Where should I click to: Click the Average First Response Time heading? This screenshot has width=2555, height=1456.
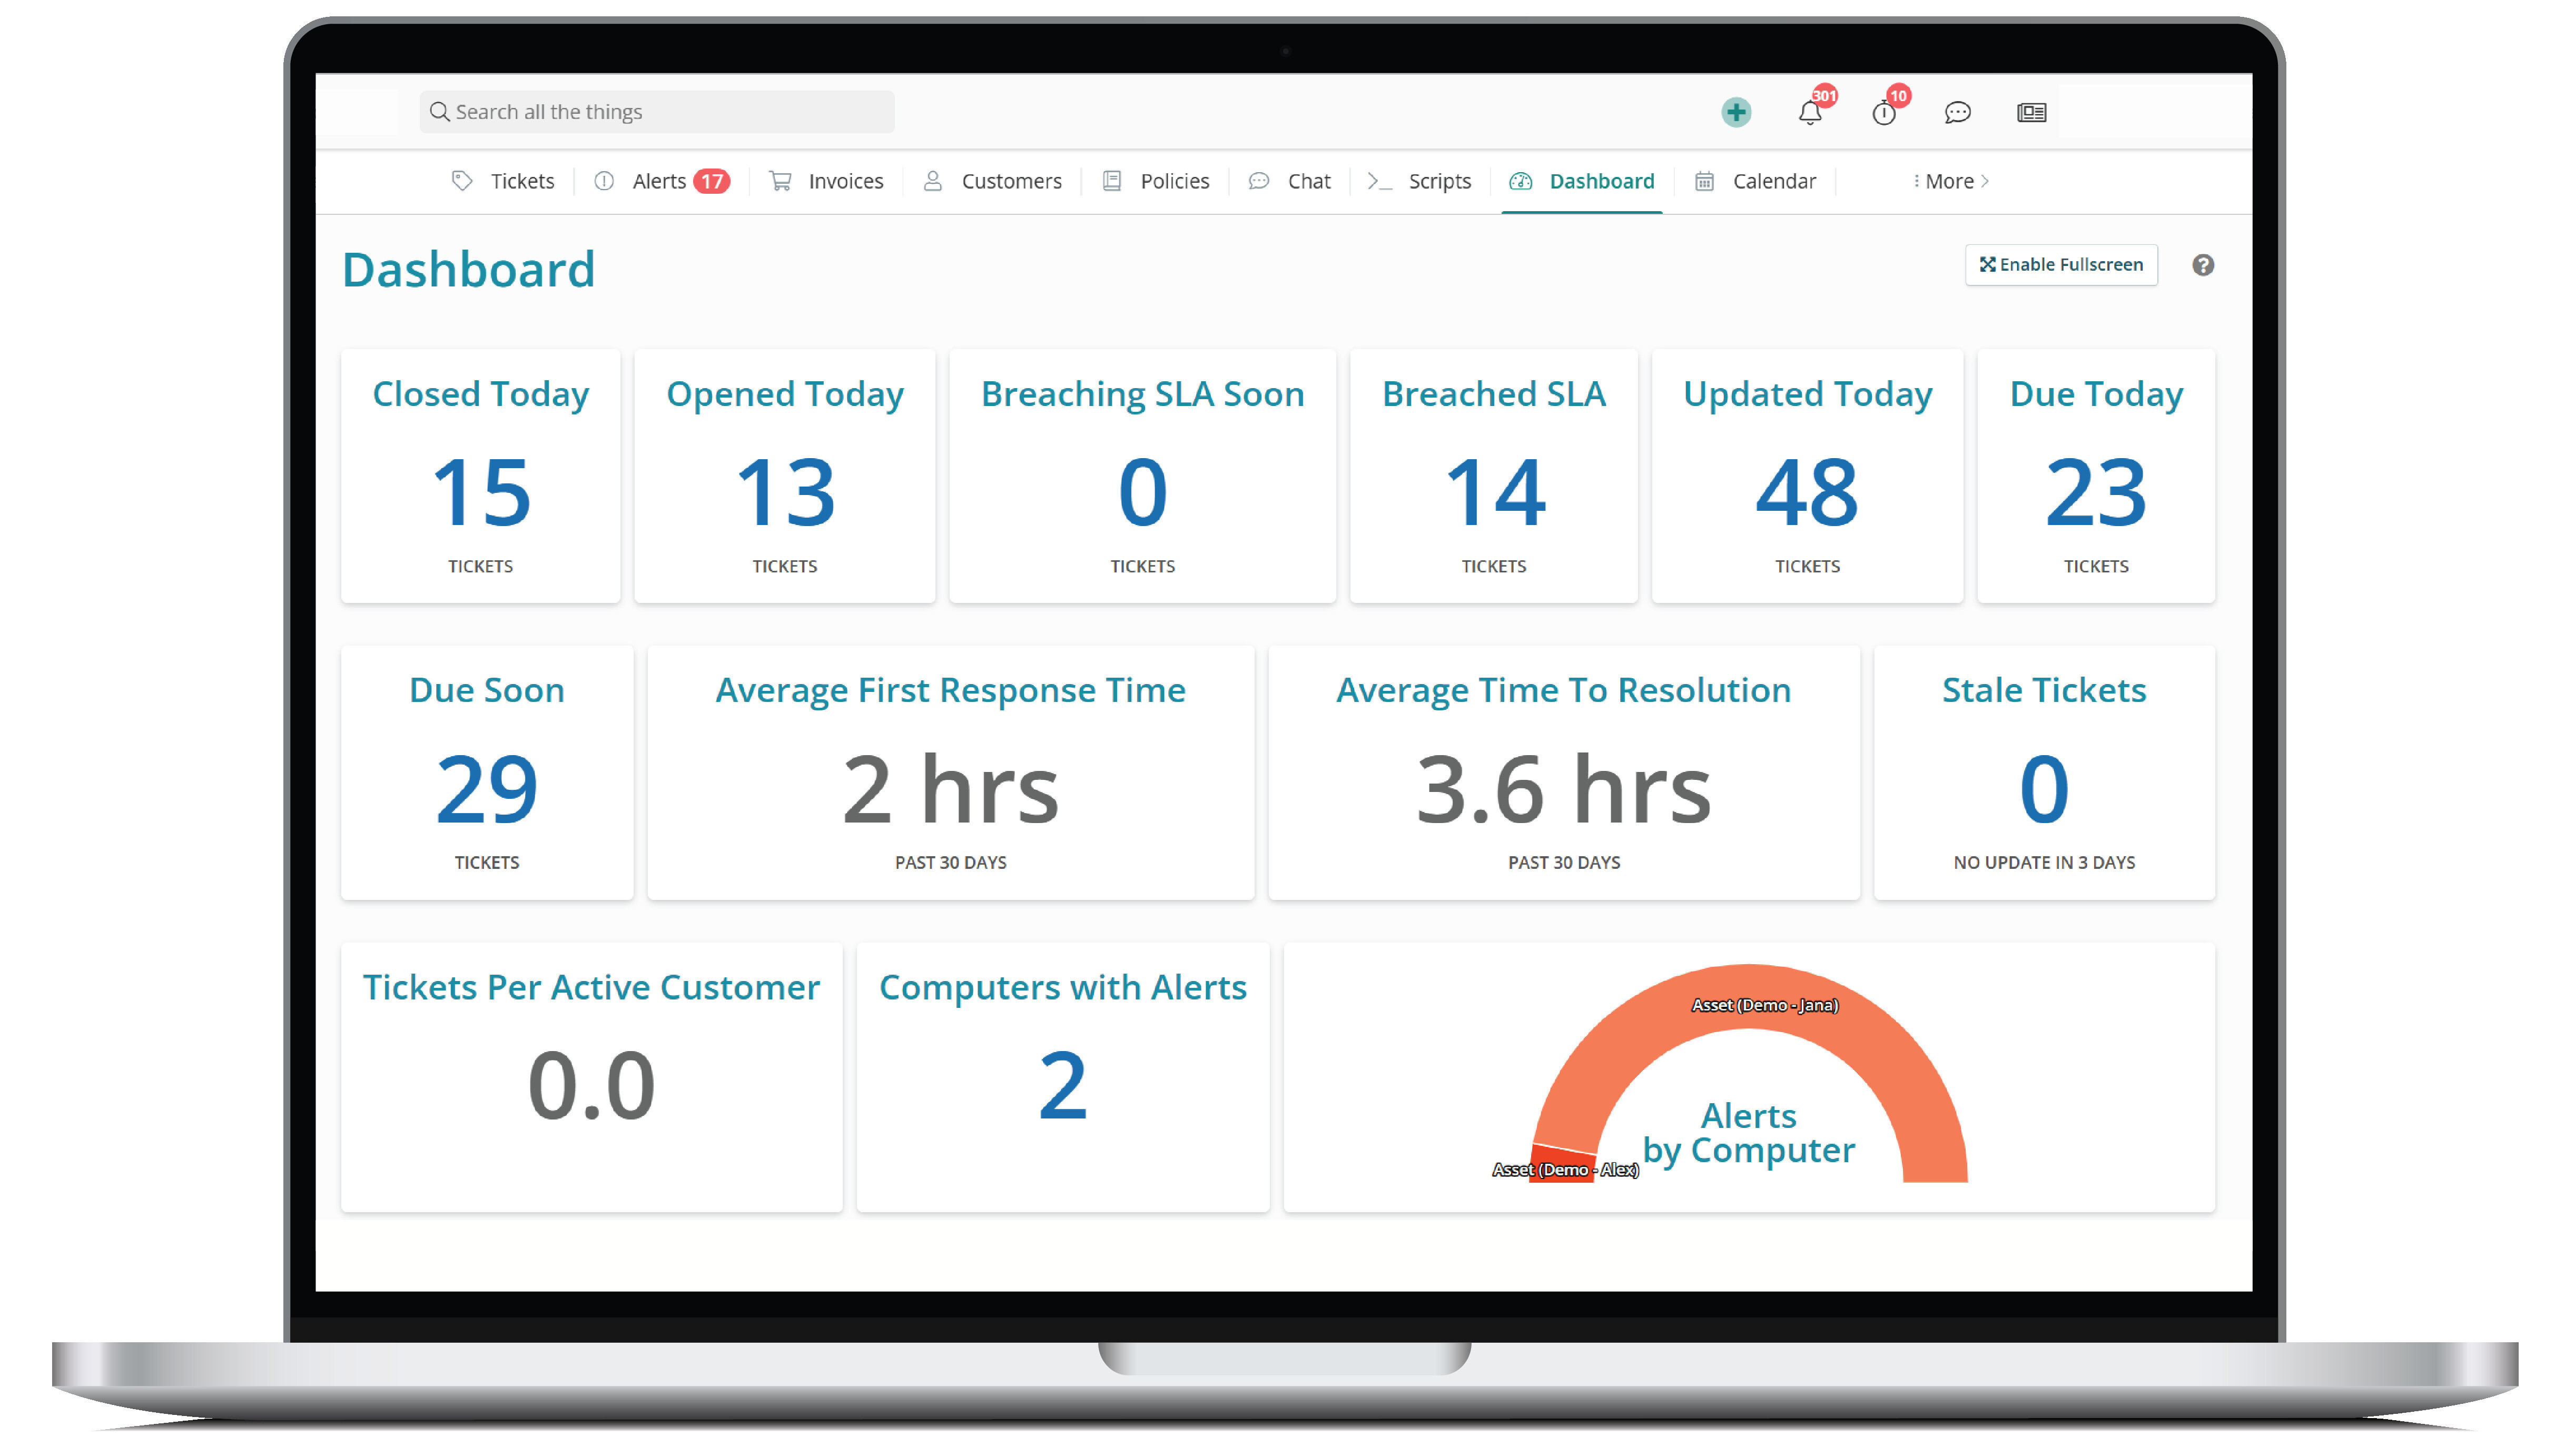coord(950,690)
